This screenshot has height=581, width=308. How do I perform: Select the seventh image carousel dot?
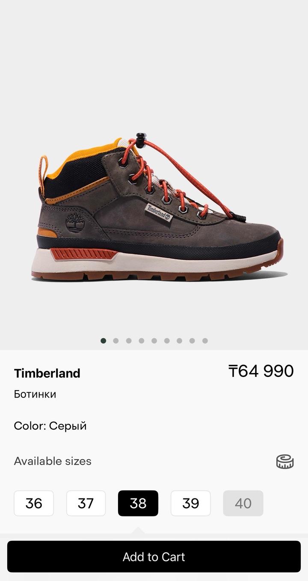tap(180, 341)
